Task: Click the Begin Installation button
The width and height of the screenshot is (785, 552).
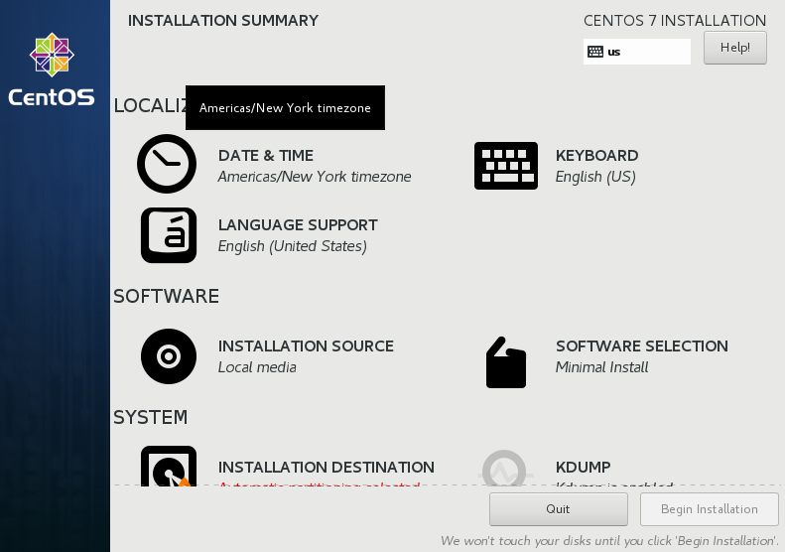Action: pos(709,509)
